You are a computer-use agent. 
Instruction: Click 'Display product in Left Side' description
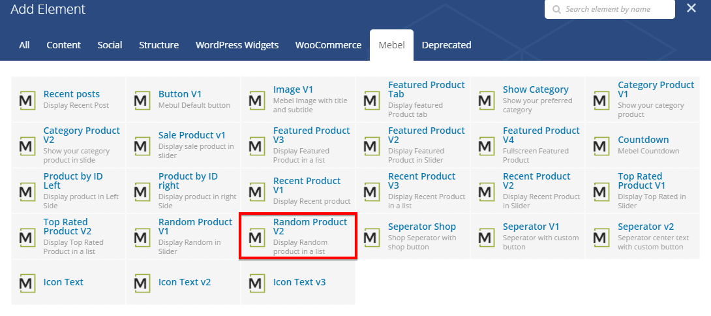pos(81,201)
